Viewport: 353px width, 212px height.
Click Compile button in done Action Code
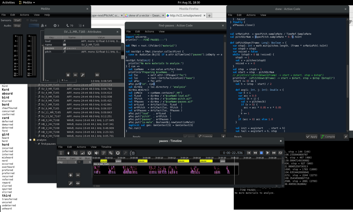[327, 137]
